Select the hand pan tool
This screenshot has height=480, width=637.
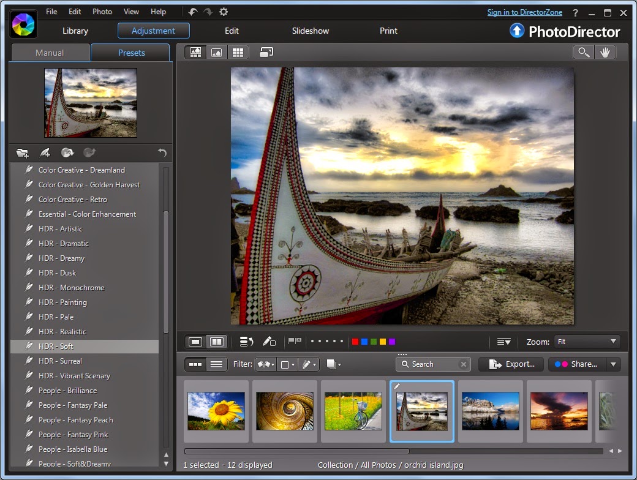(x=605, y=53)
